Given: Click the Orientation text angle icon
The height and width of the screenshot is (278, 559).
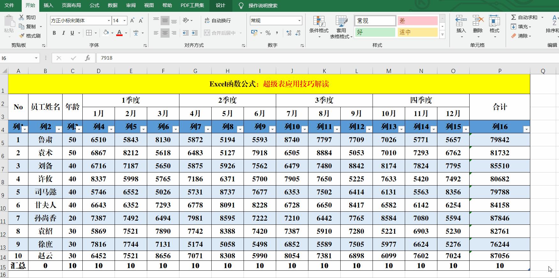Looking at the screenshot, I should coord(186,20).
